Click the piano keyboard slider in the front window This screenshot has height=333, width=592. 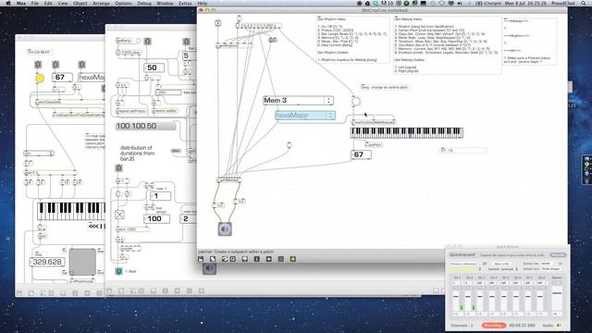pos(407,133)
